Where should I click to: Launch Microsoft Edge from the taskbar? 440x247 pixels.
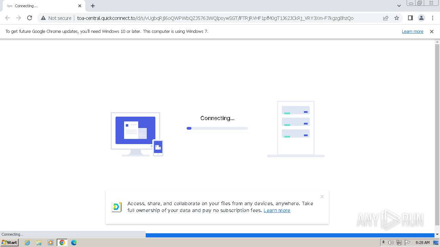point(74,243)
